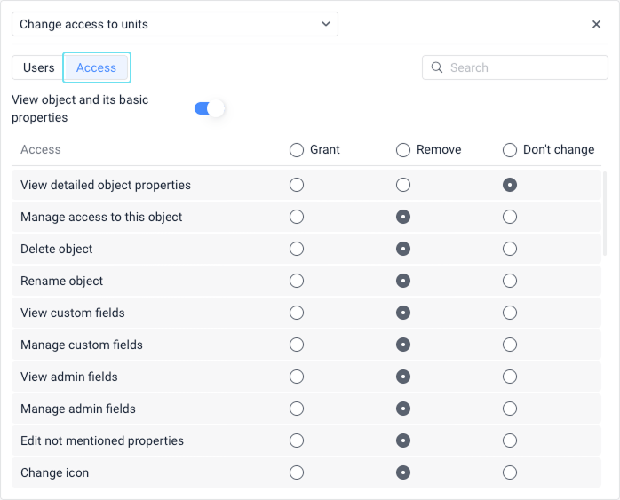Screen dimensions: 620x500
Task: Close the access dialog with the X
Action: (x=597, y=25)
